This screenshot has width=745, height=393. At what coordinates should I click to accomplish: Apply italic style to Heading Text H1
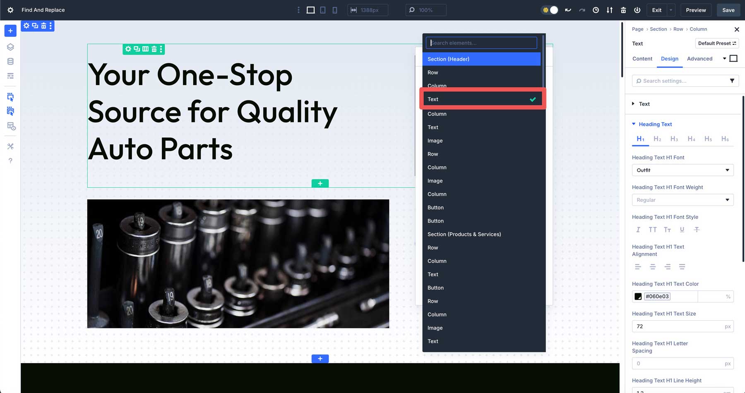pos(638,230)
